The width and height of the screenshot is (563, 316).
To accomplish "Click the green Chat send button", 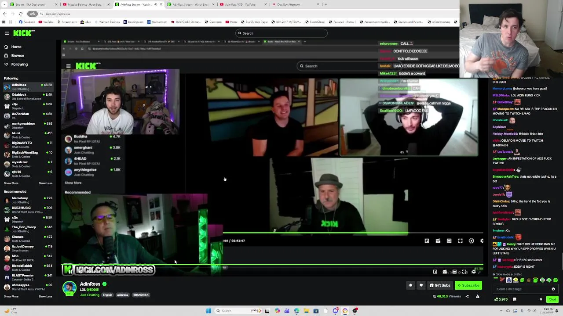I will [552, 299].
